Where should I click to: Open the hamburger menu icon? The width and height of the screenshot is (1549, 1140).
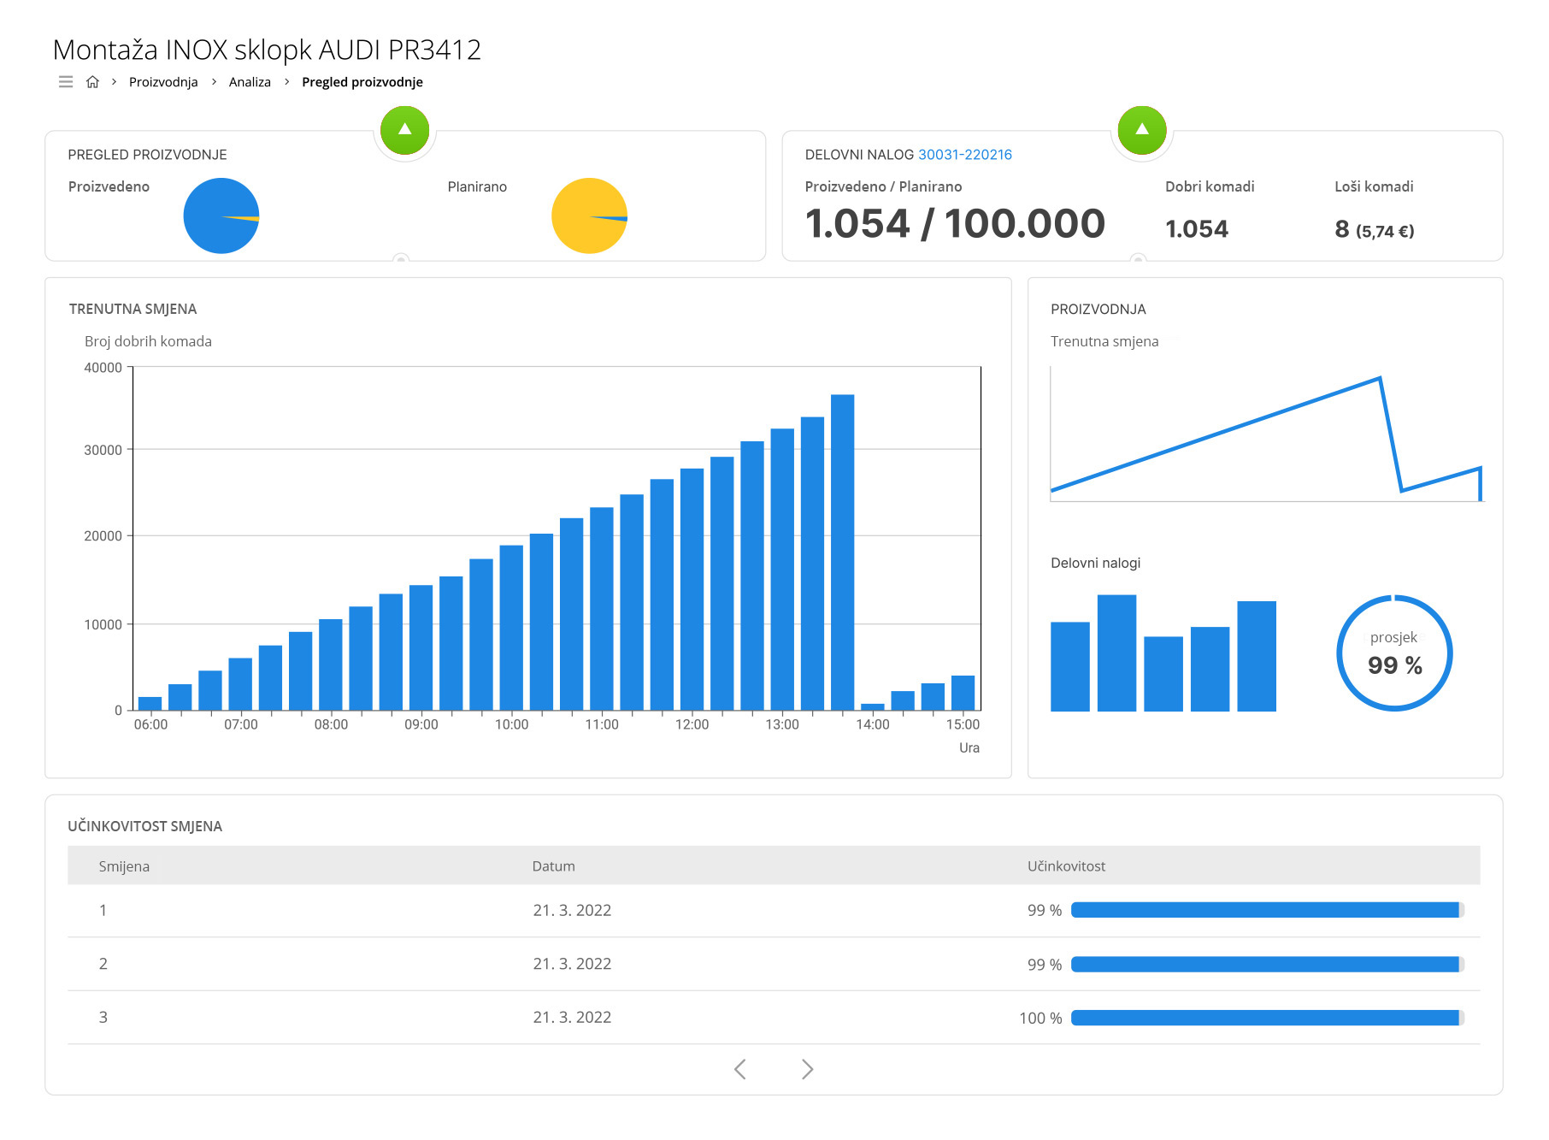tap(66, 82)
